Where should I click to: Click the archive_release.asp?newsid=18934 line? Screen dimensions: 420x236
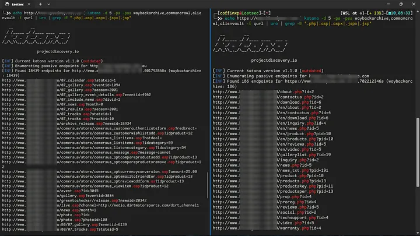click(x=66, y=124)
